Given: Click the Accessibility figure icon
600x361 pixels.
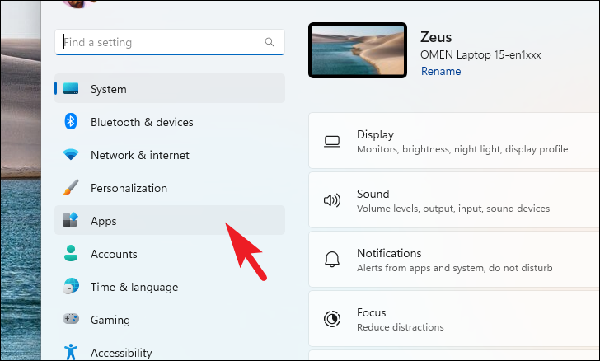Looking at the screenshot, I should coord(71,351).
